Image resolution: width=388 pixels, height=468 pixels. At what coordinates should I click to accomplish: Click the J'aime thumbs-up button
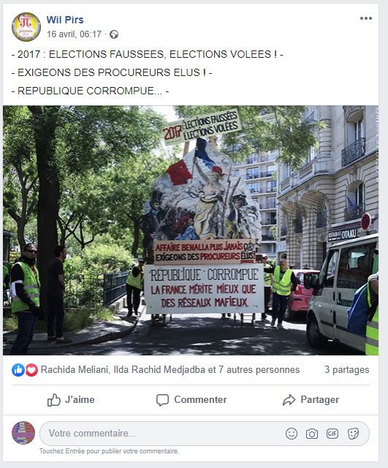(x=71, y=400)
